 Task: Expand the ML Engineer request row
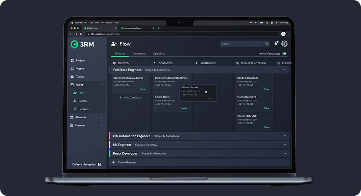[199, 145]
